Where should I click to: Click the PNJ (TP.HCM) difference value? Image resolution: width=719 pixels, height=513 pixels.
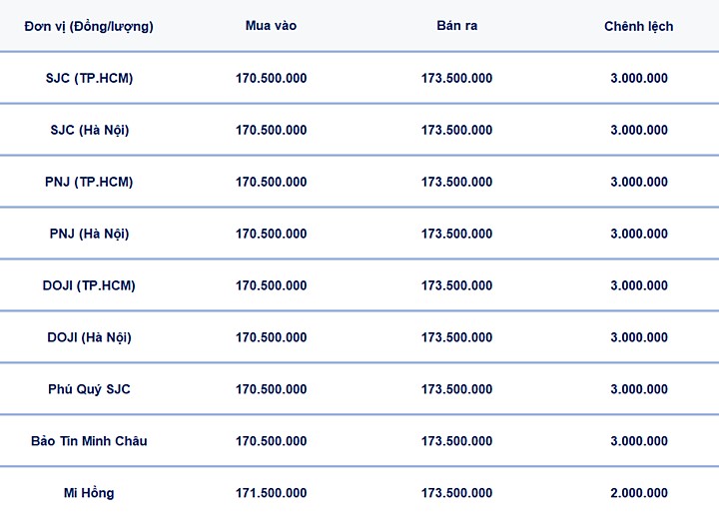pos(639,182)
